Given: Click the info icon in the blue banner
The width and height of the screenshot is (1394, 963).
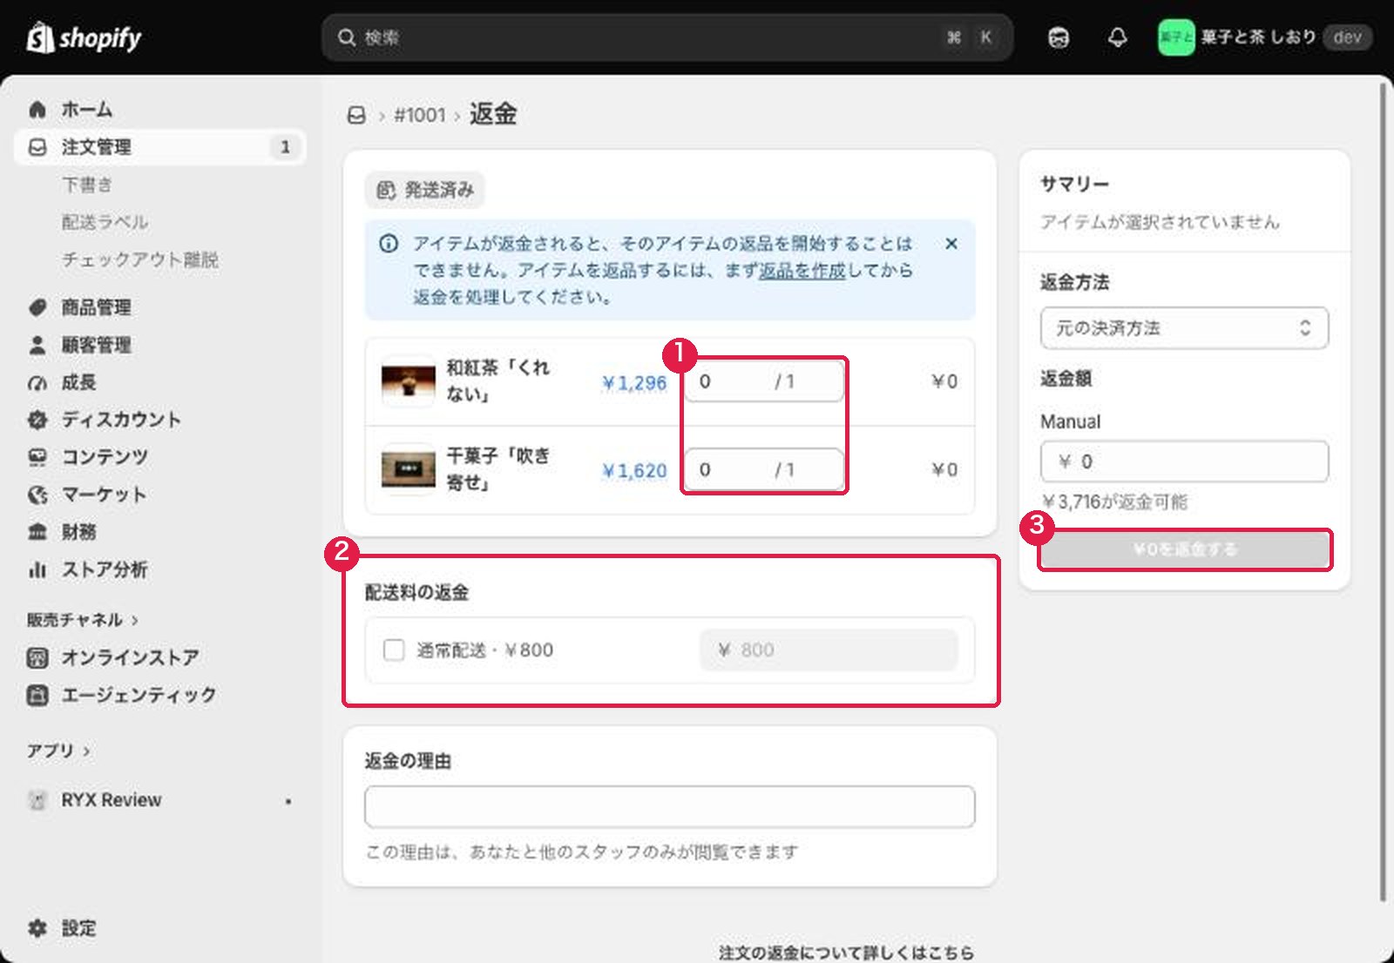Looking at the screenshot, I should (389, 244).
